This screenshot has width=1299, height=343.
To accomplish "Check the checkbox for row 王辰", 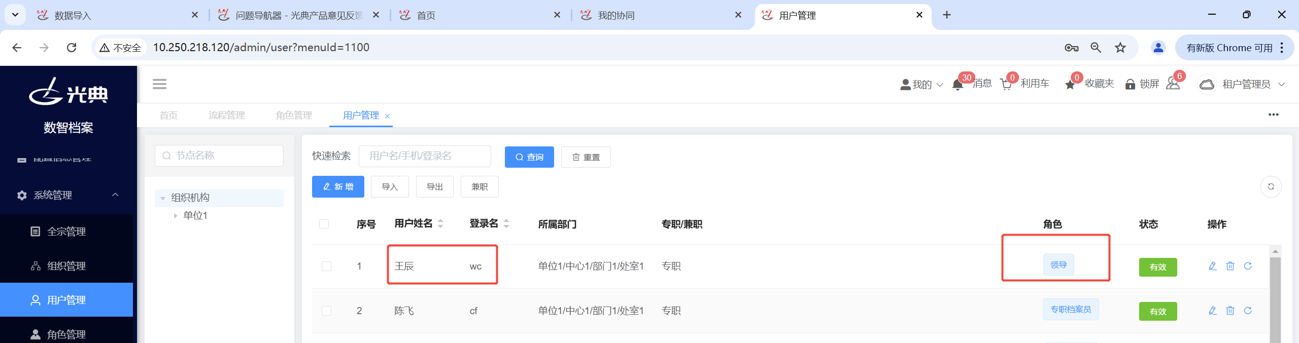I will pyautogui.click(x=326, y=266).
